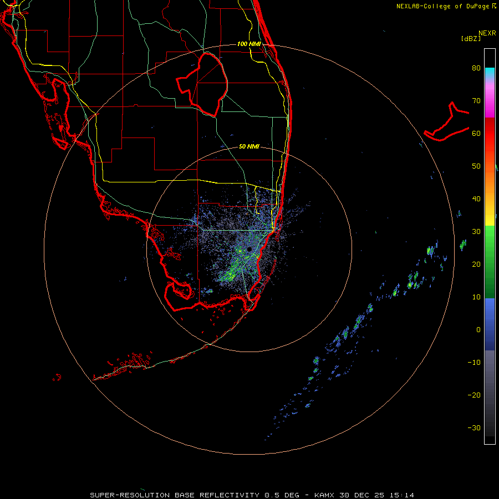Image resolution: width=499 pixels, height=499 pixels.
Task: Click the 70 value on dBZ scale
Action: pos(476,101)
